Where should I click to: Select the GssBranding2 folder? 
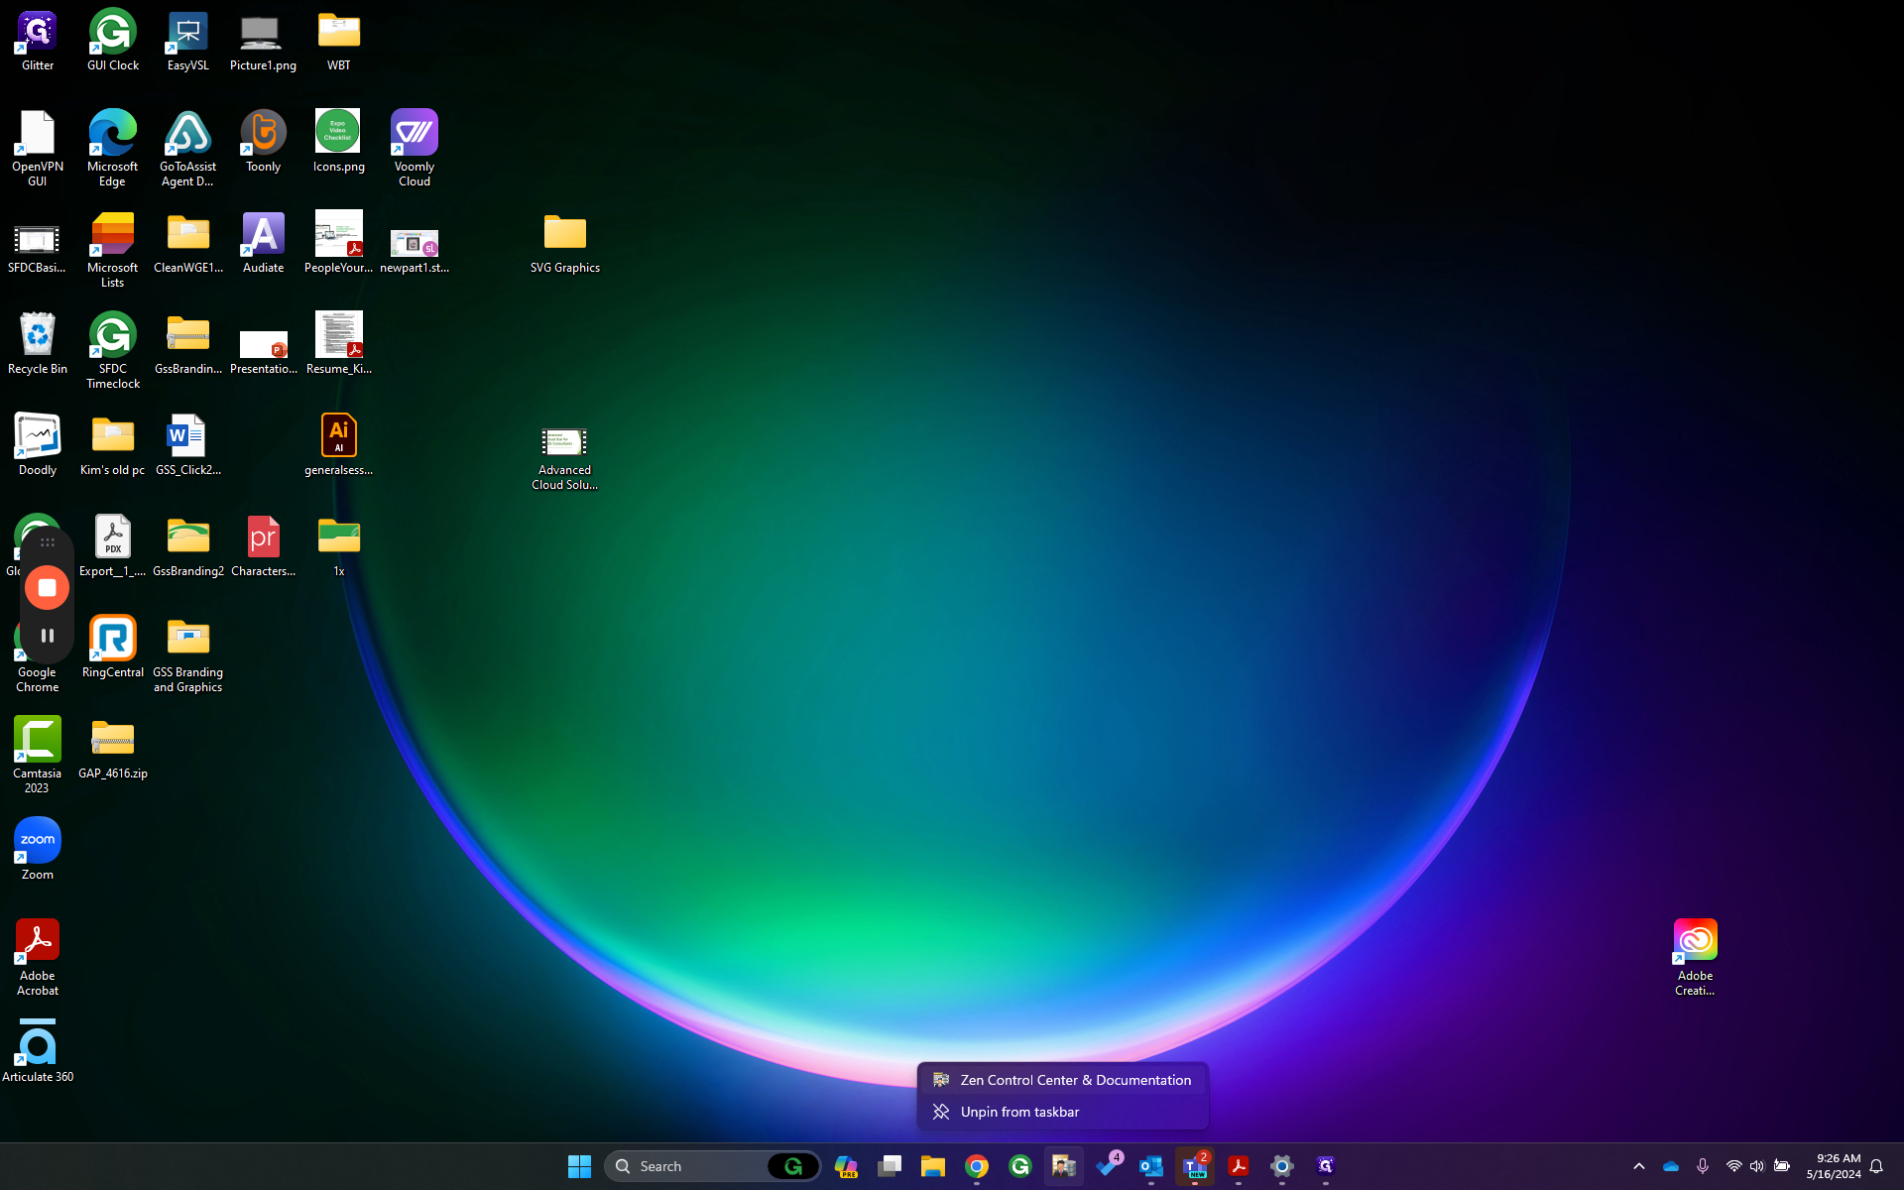point(188,546)
